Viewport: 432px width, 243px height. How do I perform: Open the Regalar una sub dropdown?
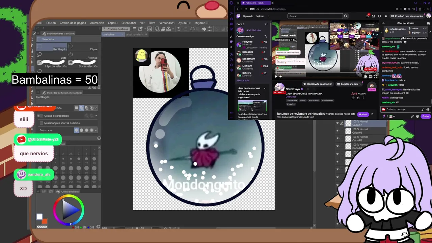349,84
